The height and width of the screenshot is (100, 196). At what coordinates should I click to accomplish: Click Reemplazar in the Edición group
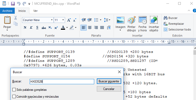click(x=174, y=24)
